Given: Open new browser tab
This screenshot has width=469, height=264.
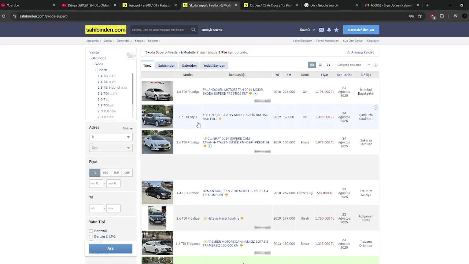Looking at the screenshot, I should 427,5.
